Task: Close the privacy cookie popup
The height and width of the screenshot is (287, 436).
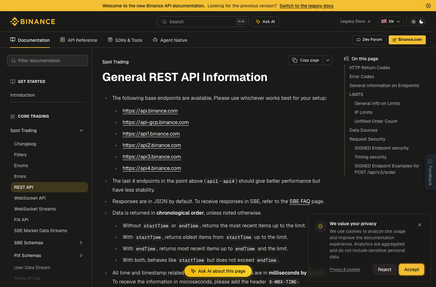Action: pos(420,225)
